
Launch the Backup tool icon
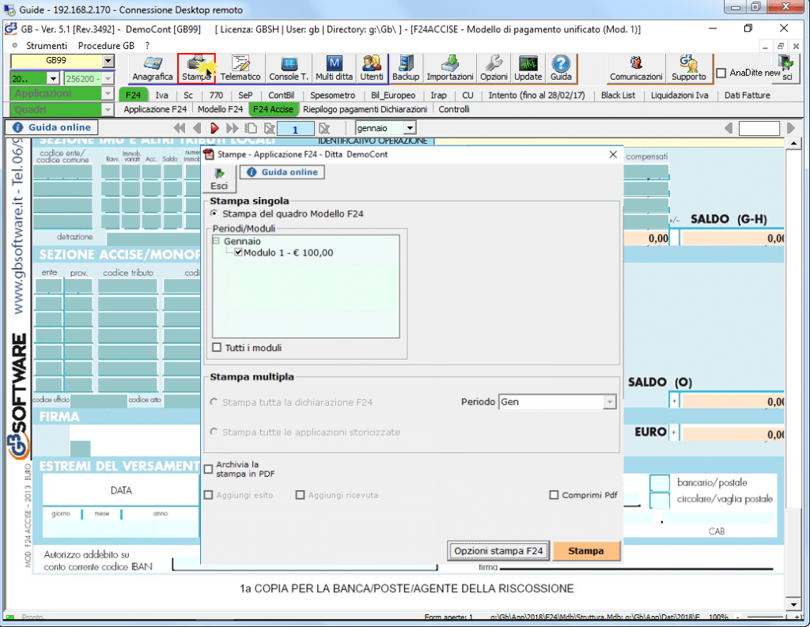406,69
